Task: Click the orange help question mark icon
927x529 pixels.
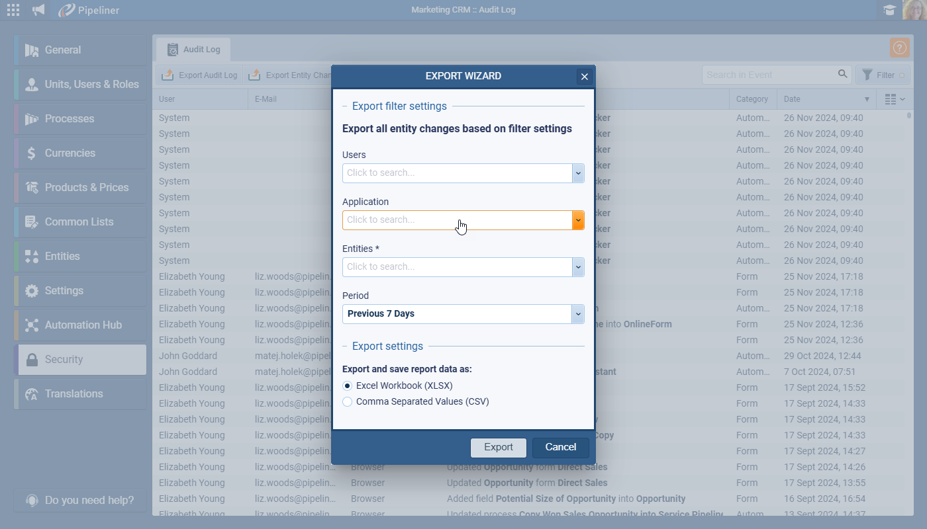Action: point(899,48)
